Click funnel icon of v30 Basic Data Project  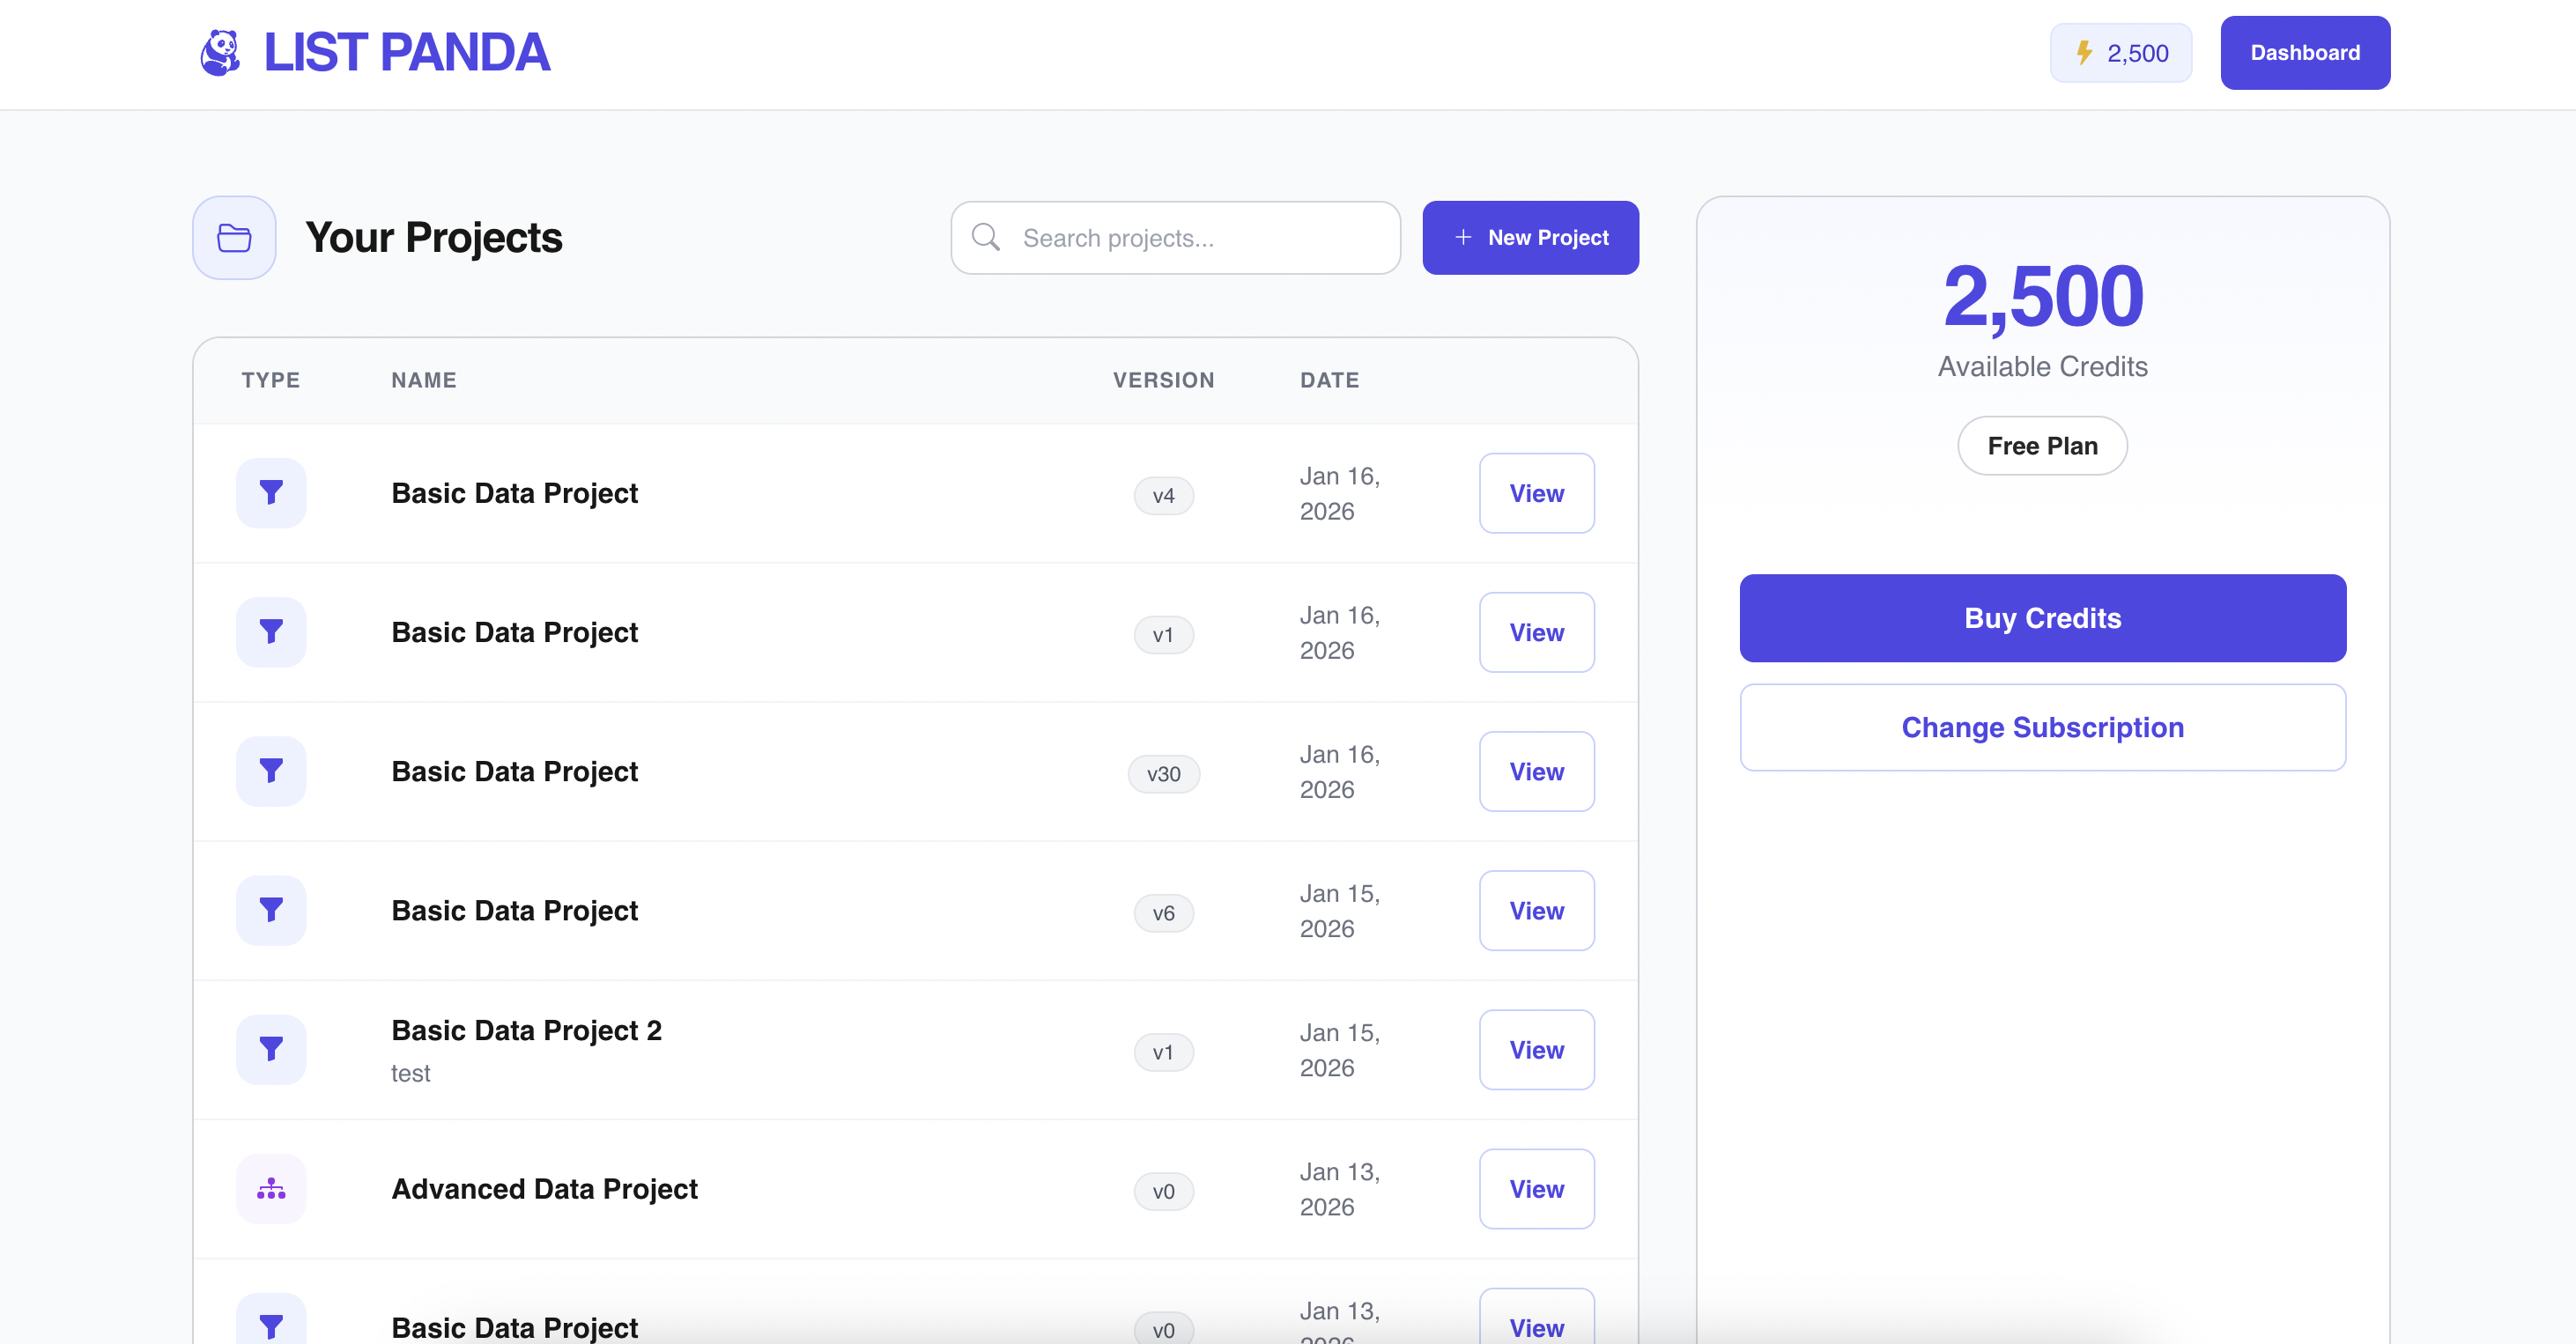pos(271,771)
